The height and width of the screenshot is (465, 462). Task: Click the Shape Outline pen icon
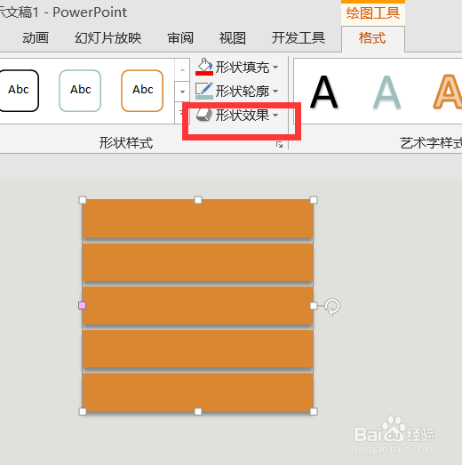coord(204,91)
